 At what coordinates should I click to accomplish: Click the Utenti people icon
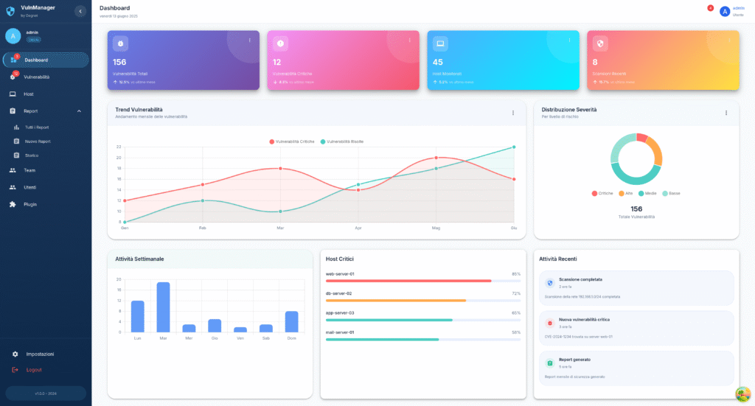[x=13, y=187]
